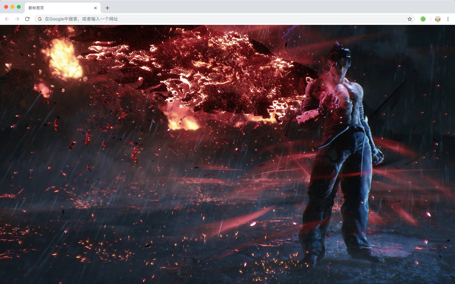Minimize the window with yellow button

[12, 7]
